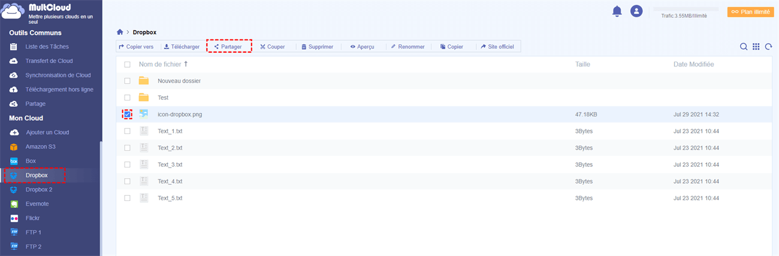The height and width of the screenshot is (256, 779).
Task: Click the Text_1.txt document icon
Action: 144,131
